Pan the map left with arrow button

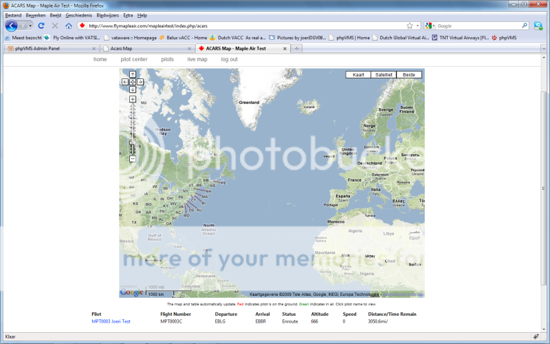[125, 82]
